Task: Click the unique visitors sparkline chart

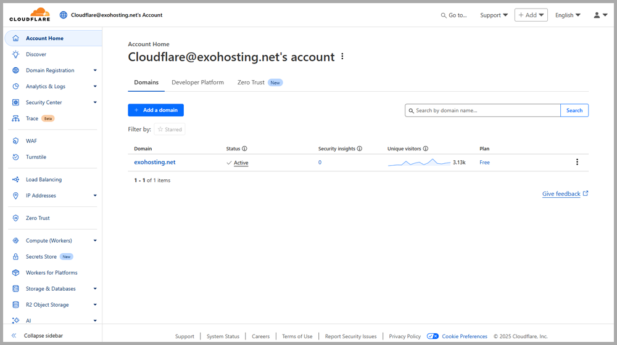Action: click(419, 162)
